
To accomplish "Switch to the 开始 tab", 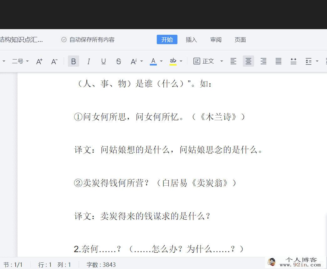I will click(x=167, y=40).
